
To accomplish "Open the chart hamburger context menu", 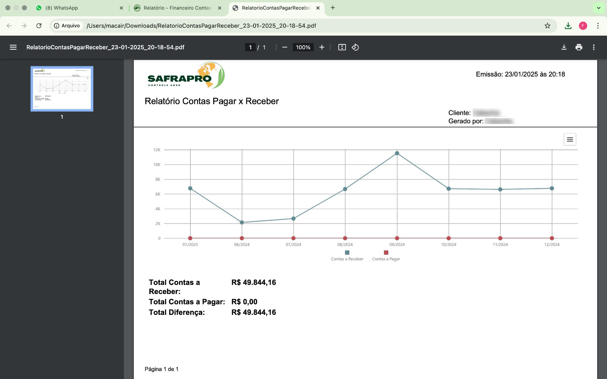I will tap(569, 140).
